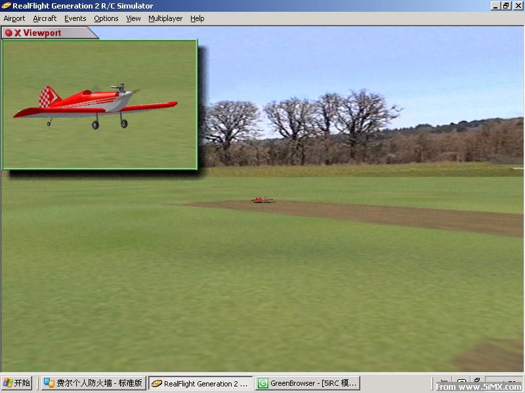This screenshot has height=393, width=525.
Task: Switch to RealFlight Generation 2 taskbar button
Action: [201, 383]
